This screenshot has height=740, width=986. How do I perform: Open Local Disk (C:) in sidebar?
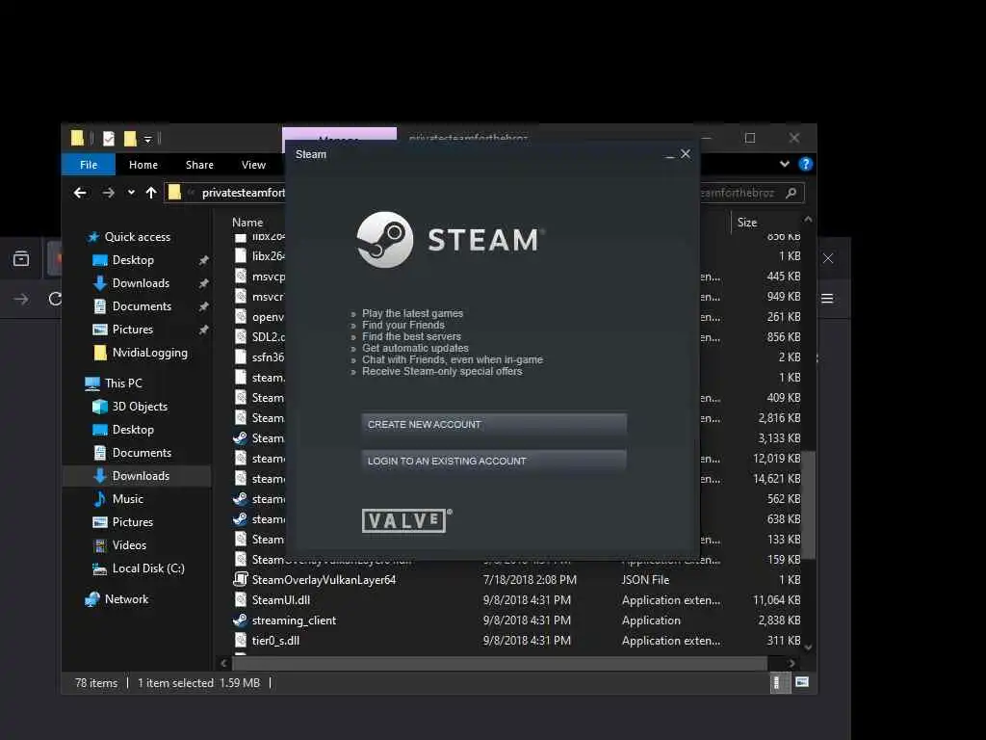tap(148, 568)
